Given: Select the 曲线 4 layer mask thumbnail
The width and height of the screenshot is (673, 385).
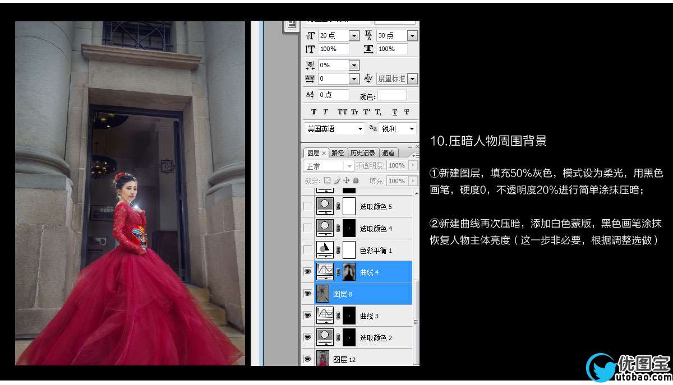Looking at the screenshot, I should pyautogui.click(x=349, y=272).
